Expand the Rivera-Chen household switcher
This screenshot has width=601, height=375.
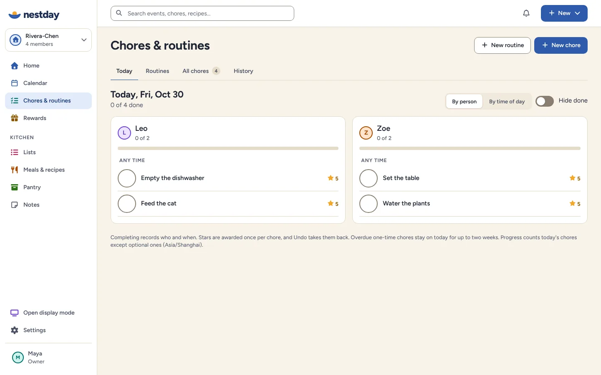tap(48, 40)
